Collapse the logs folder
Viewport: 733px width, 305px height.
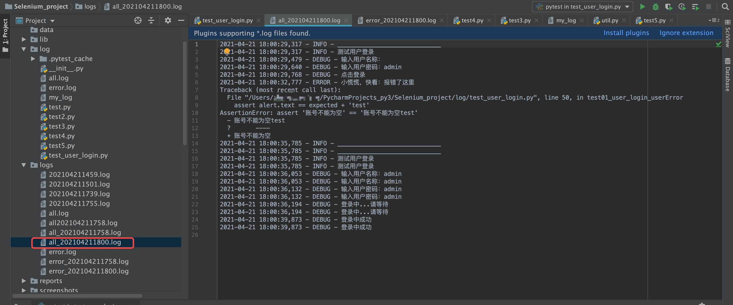23,165
